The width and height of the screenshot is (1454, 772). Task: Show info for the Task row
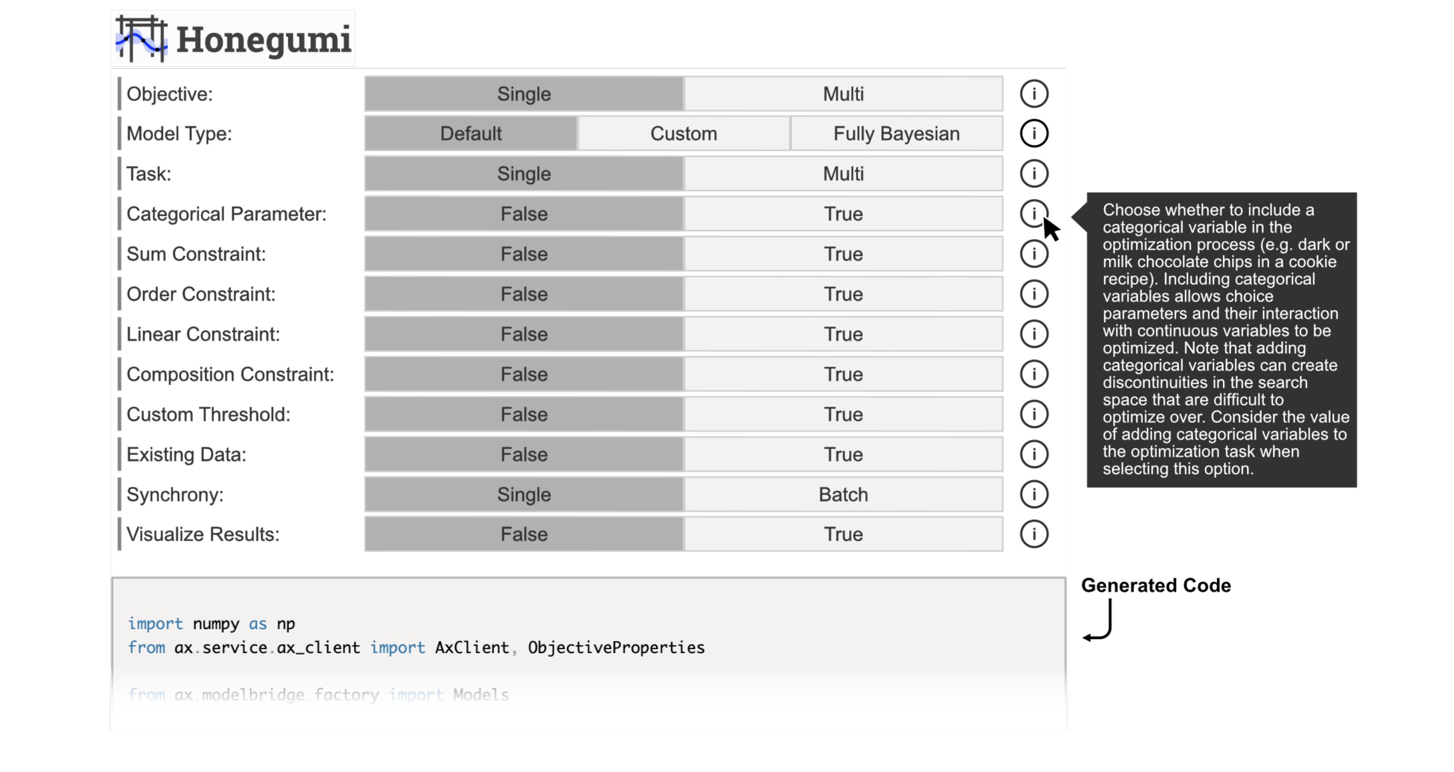(x=1033, y=174)
